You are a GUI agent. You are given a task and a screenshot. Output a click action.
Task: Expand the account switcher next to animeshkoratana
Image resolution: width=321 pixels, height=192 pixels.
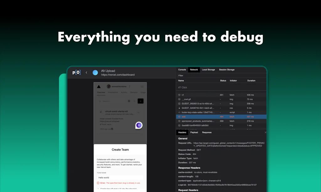tap(129, 86)
